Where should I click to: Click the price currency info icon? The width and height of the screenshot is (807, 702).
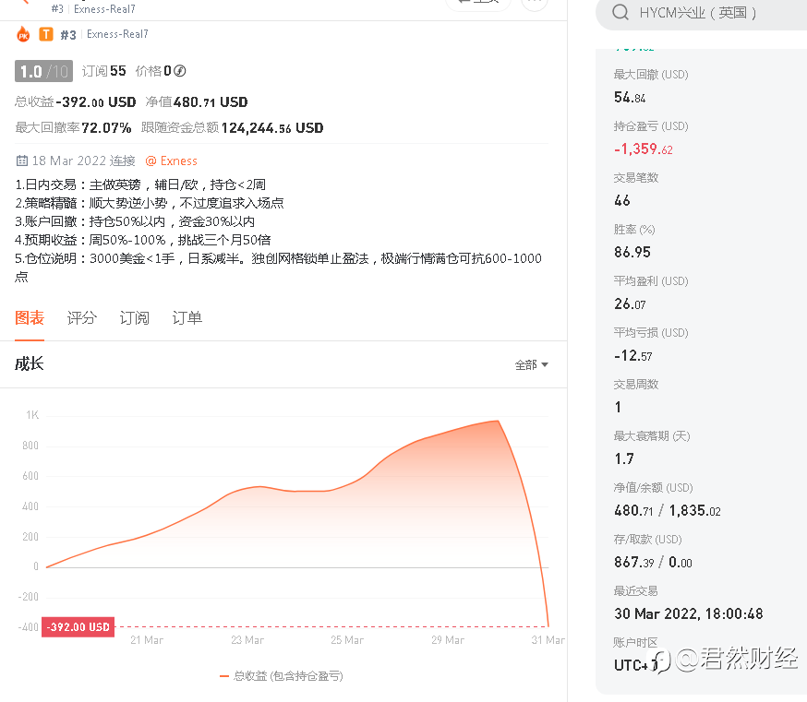pos(180,71)
